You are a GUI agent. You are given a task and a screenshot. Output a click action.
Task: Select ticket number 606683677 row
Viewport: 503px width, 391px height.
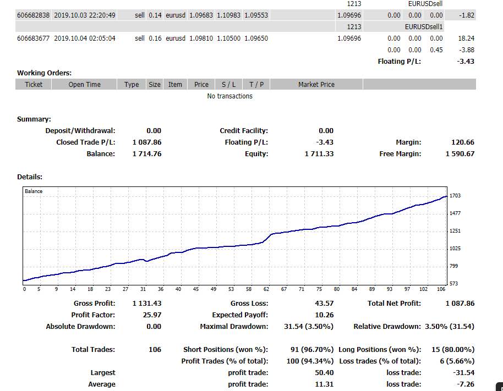click(x=246, y=38)
